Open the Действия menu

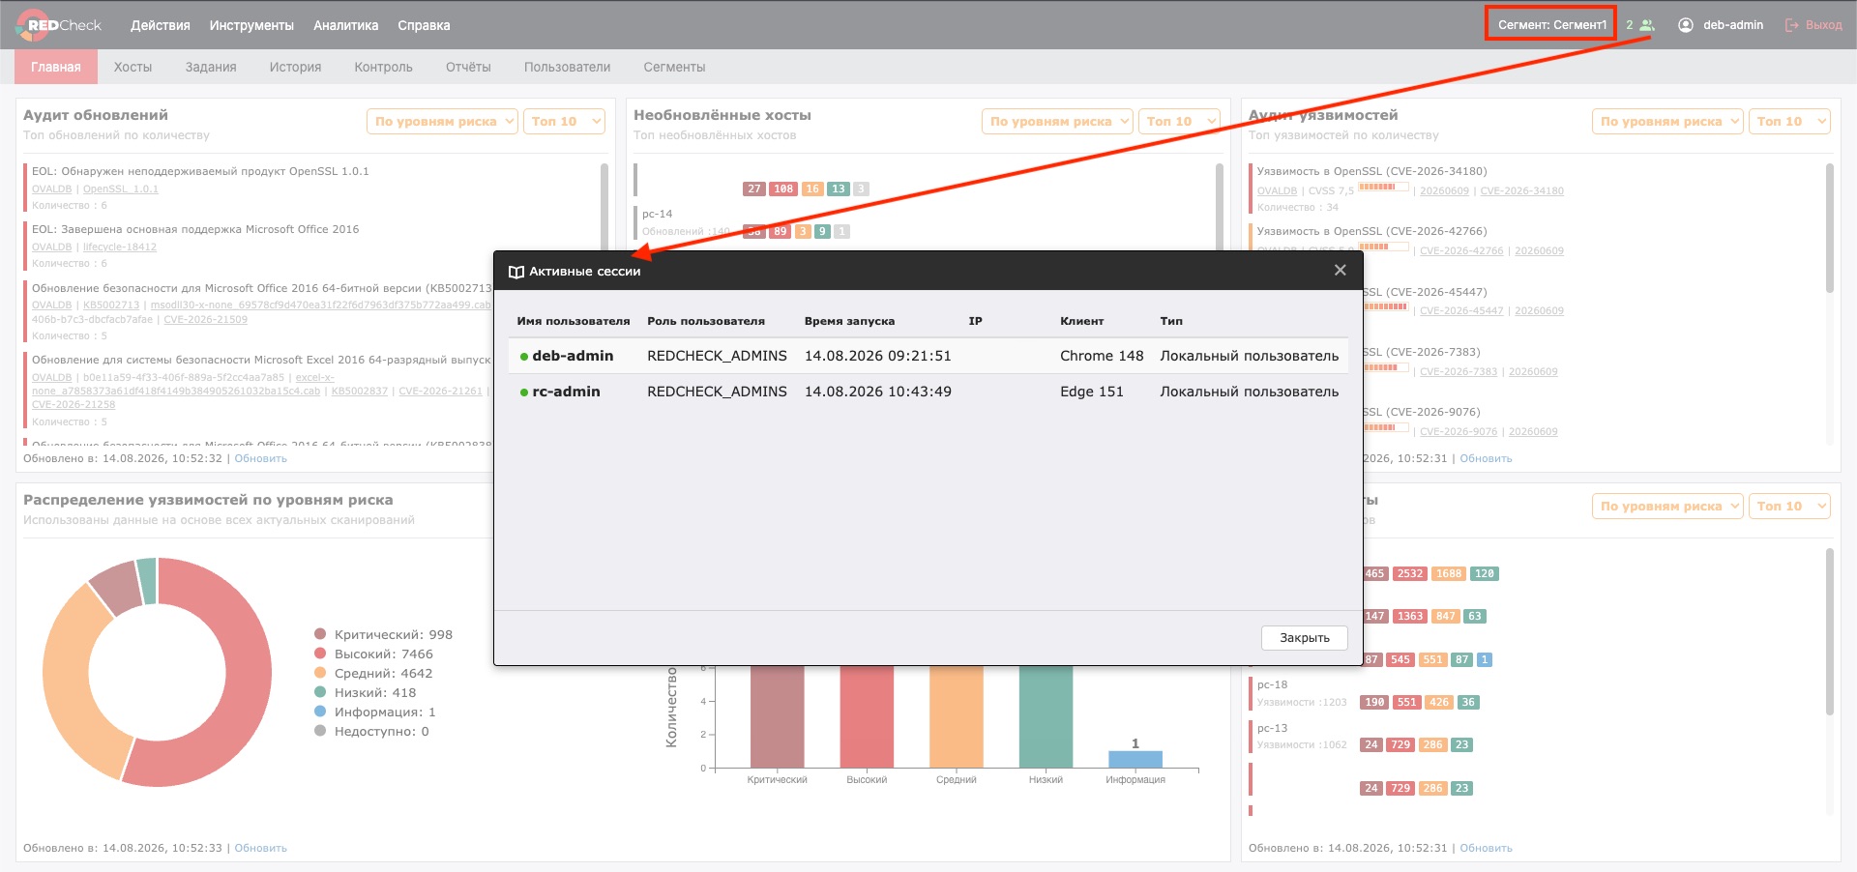tap(161, 25)
